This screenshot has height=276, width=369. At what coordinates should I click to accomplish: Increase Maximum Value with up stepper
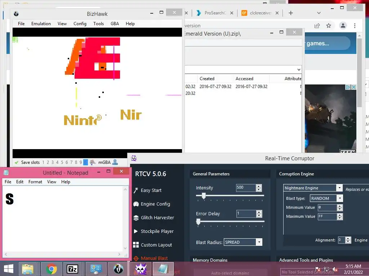tap(339, 215)
